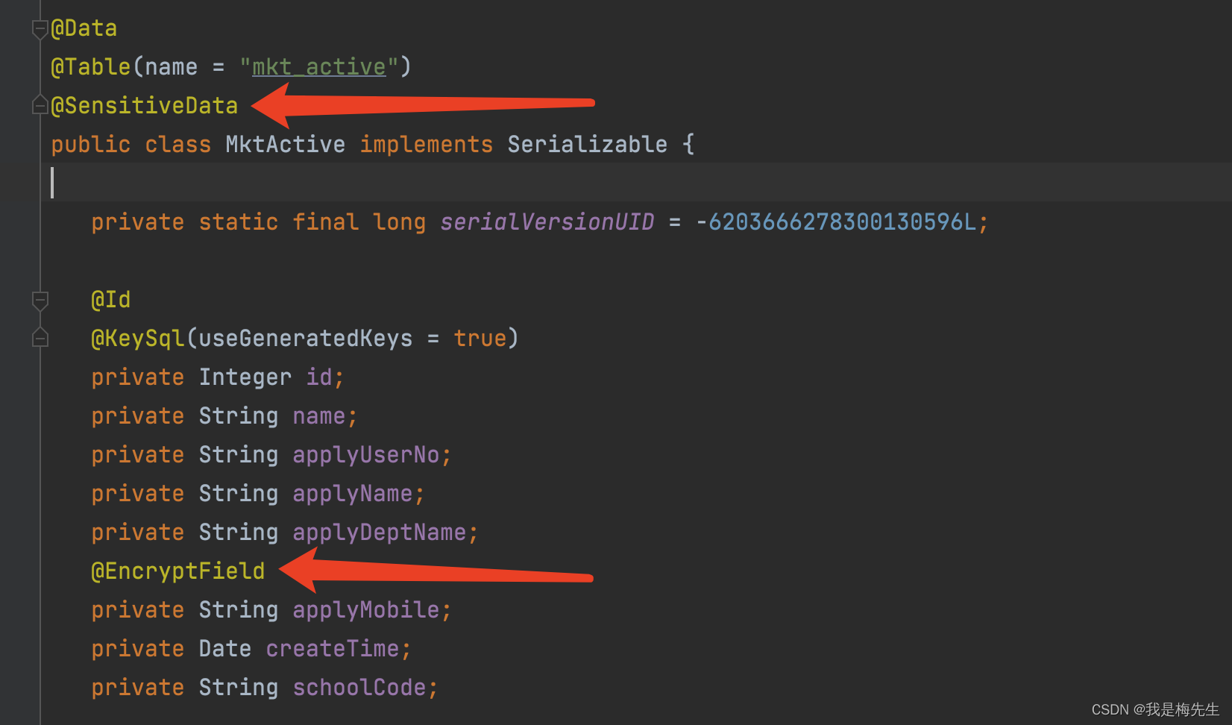Click the @EncryptField annotation
The width and height of the screenshot is (1232, 725).
point(177,571)
